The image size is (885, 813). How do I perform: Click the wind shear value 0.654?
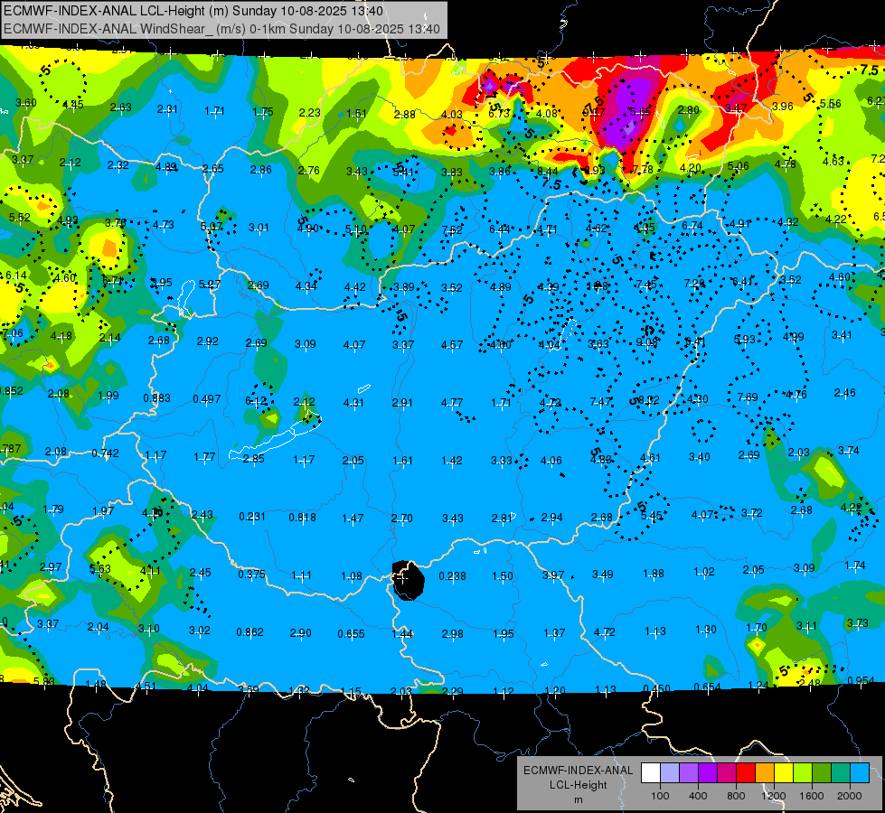(x=707, y=687)
